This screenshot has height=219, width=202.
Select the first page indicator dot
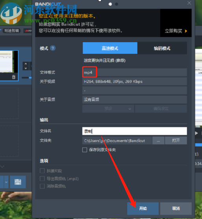[110, 4]
